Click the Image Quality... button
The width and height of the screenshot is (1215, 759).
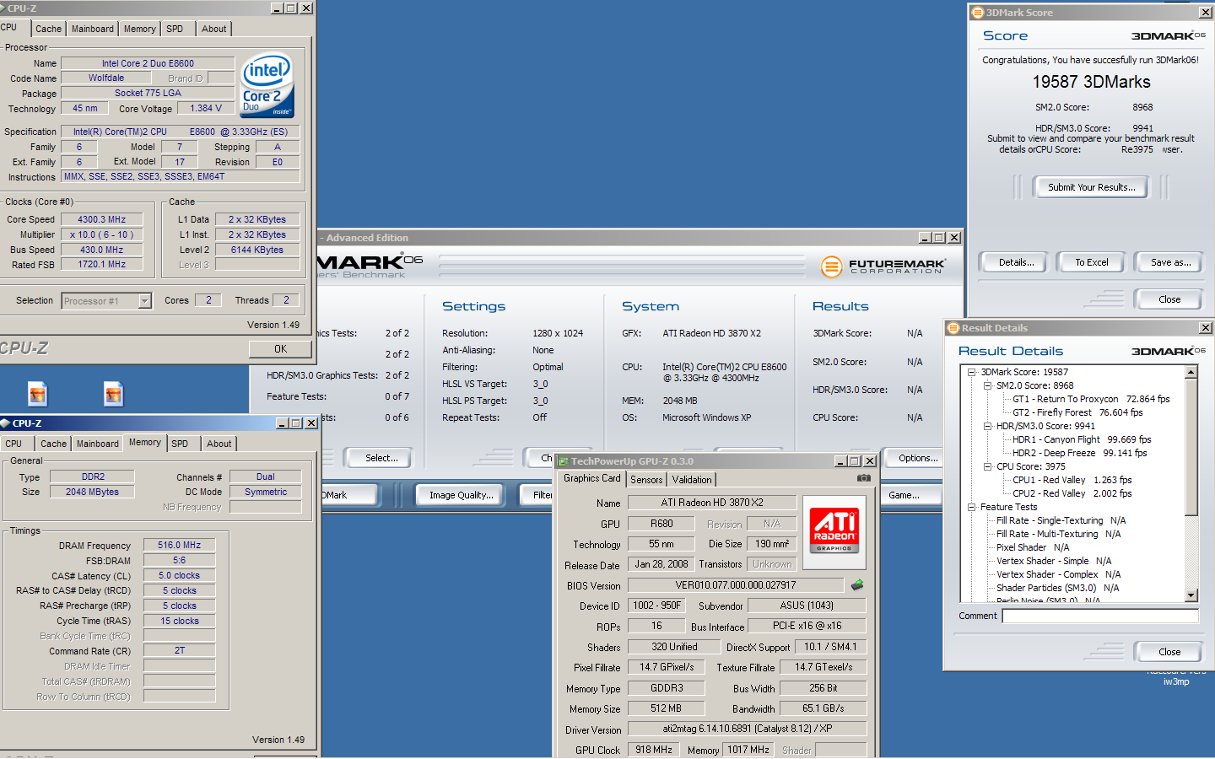461,495
